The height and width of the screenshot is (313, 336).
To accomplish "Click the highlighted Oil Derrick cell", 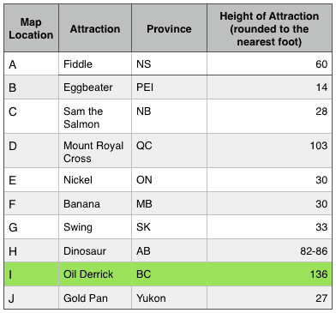I will coord(95,274).
